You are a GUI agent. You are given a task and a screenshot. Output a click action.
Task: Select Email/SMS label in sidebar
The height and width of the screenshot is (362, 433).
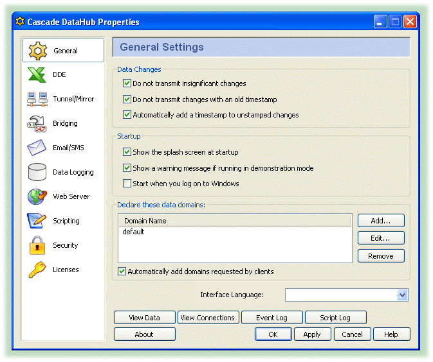(x=68, y=148)
